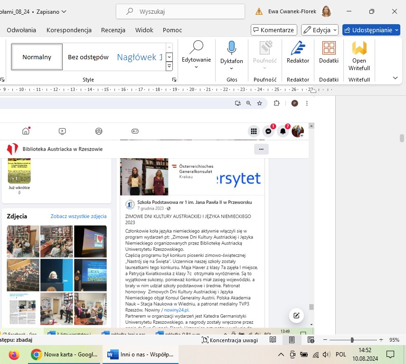Expand the styles gallery list

(169, 66)
